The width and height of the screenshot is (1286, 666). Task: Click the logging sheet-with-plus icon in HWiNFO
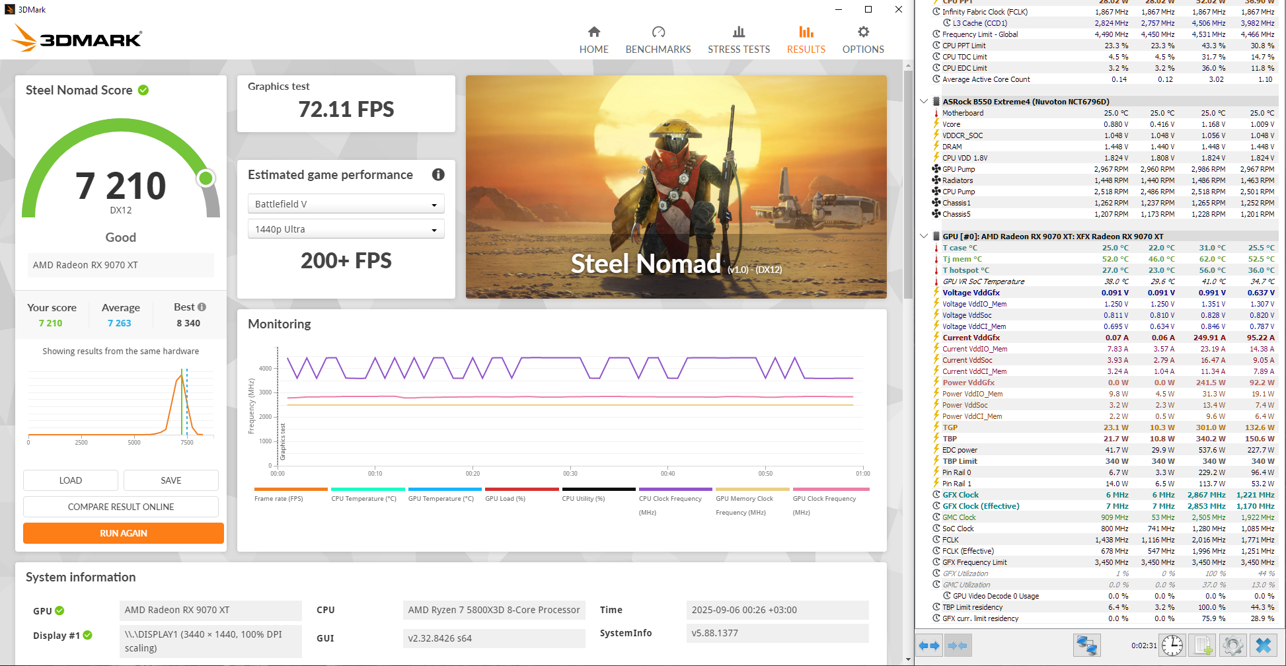point(1204,646)
